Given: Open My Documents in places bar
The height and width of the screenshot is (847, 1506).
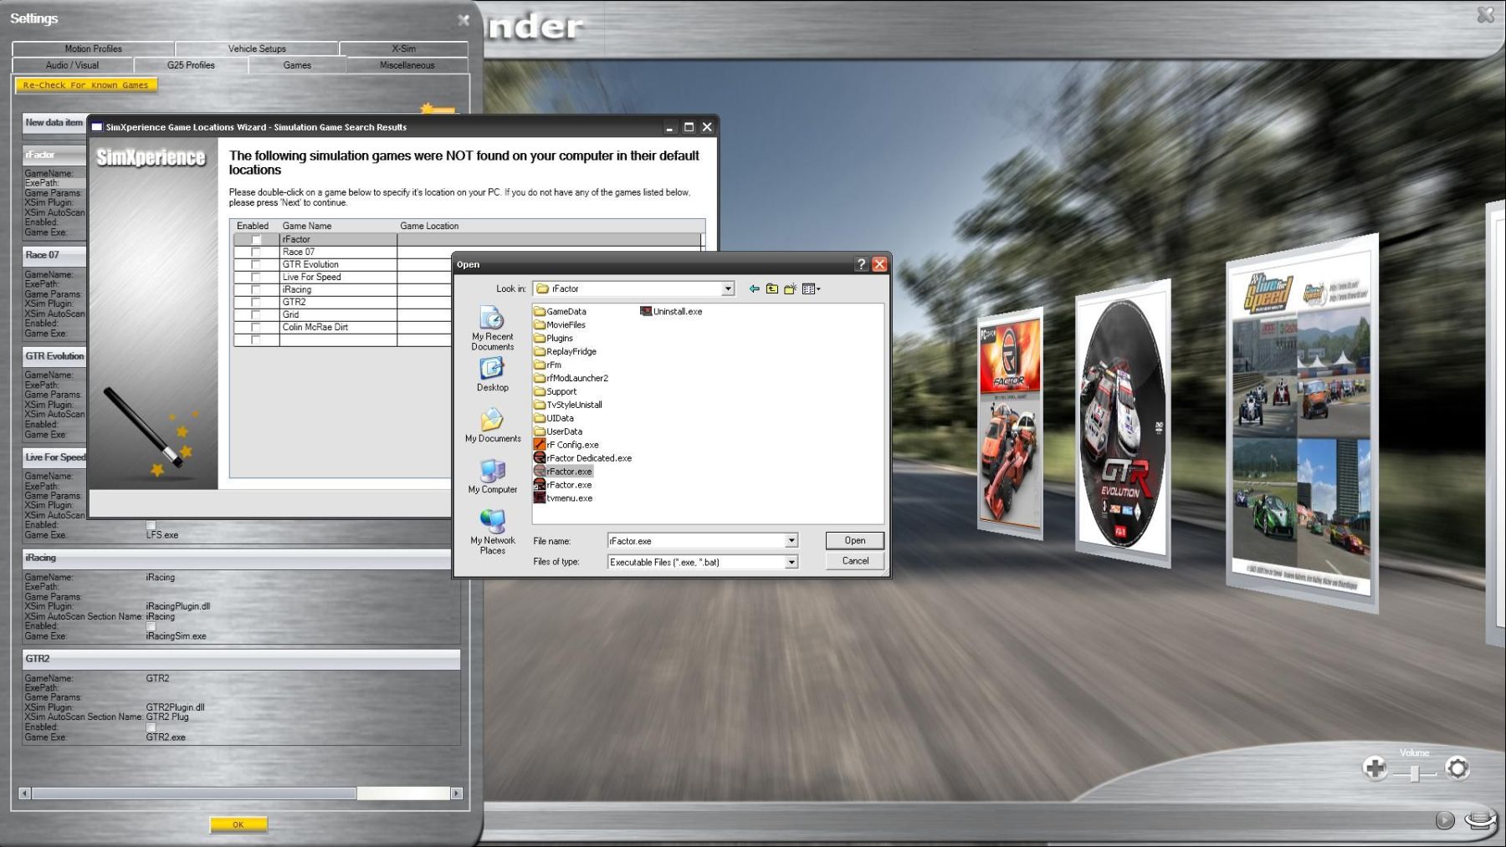Looking at the screenshot, I should 493,425.
